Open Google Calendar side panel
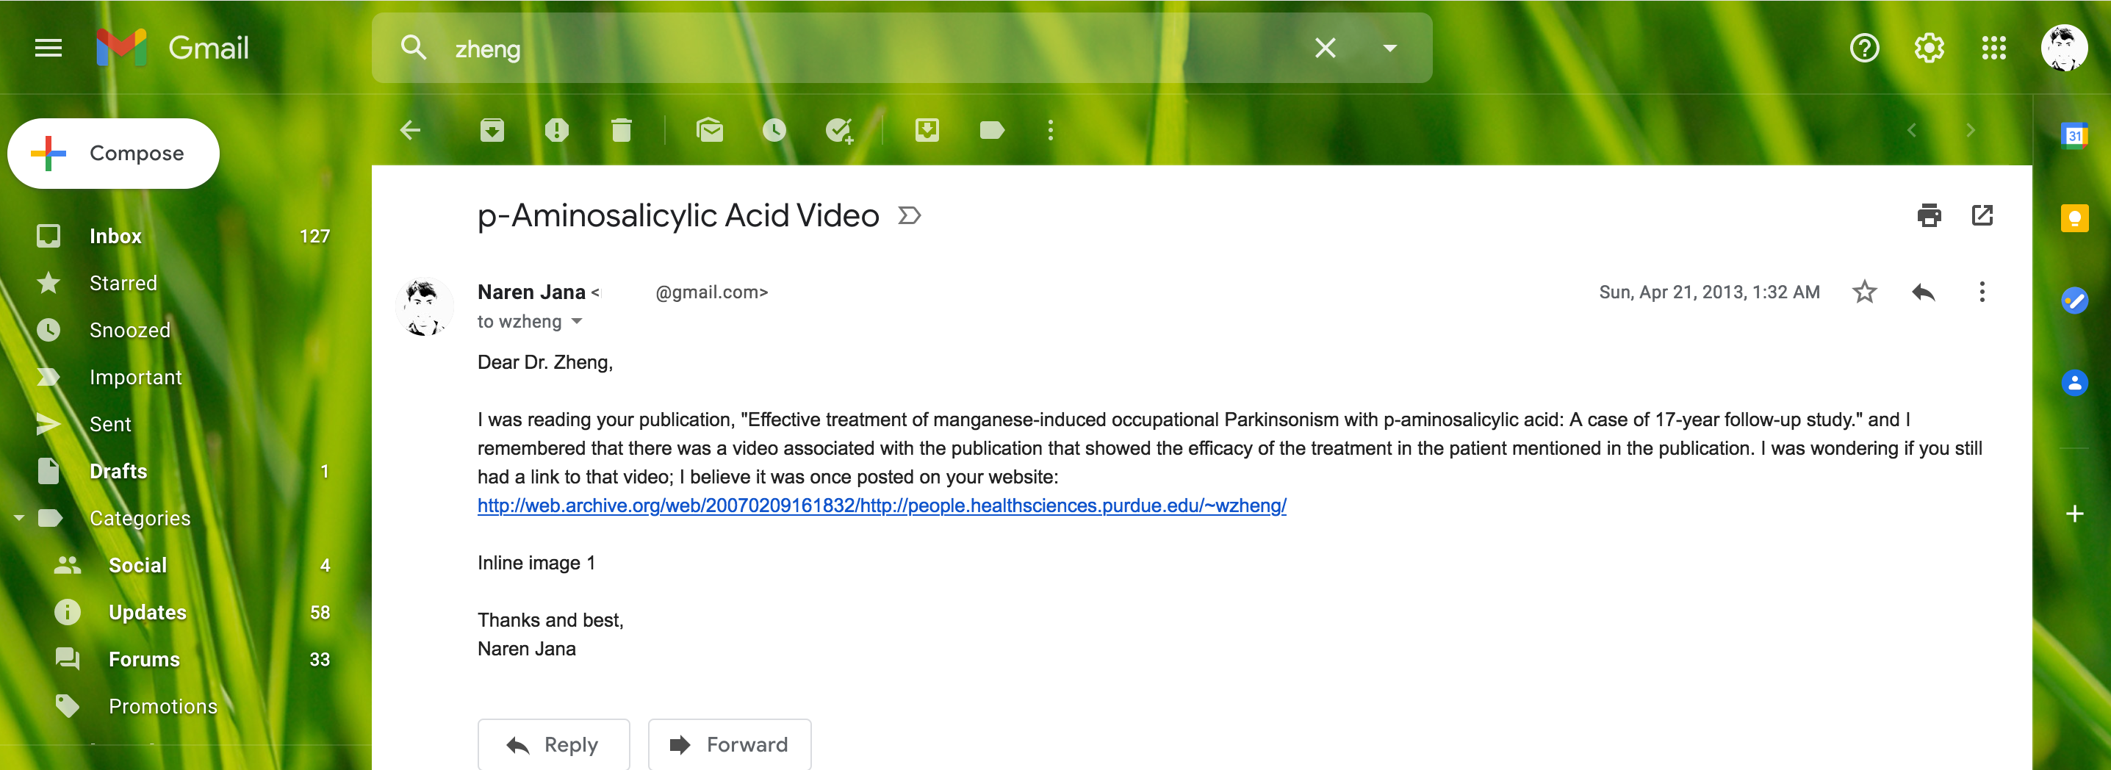 [2075, 135]
